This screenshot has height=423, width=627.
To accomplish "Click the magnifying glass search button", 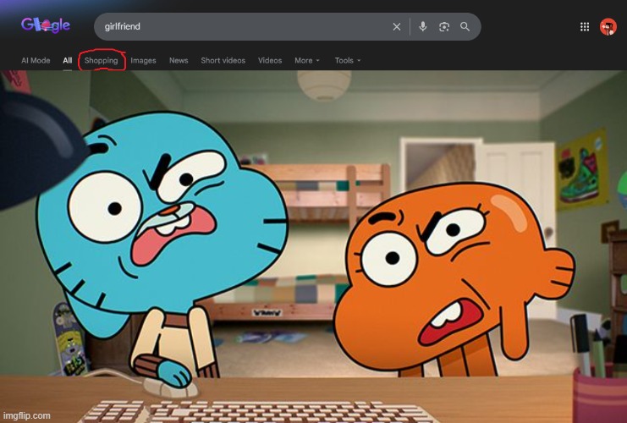I will click(x=465, y=26).
